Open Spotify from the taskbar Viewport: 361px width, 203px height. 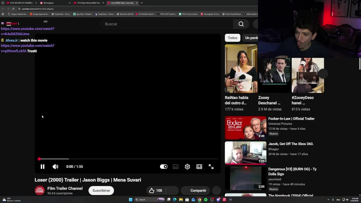[206, 200]
